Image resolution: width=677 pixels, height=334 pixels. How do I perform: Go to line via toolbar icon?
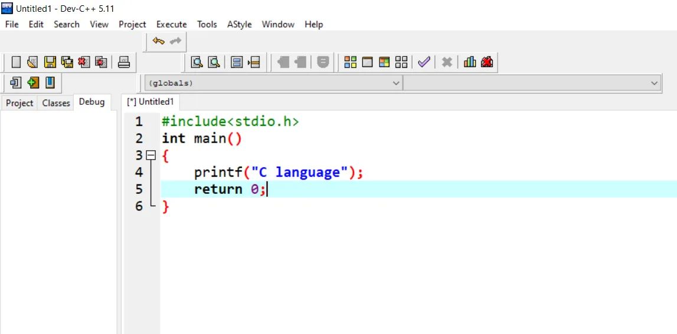[254, 62]
